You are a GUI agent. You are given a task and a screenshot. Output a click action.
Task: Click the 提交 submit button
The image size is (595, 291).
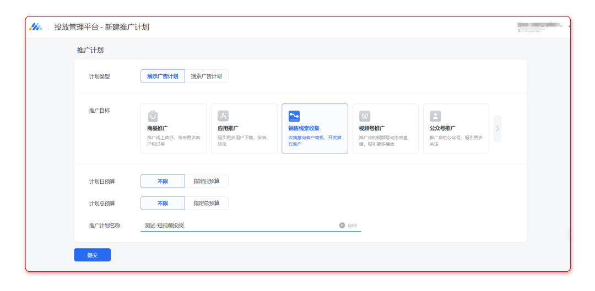coord(92,255)
